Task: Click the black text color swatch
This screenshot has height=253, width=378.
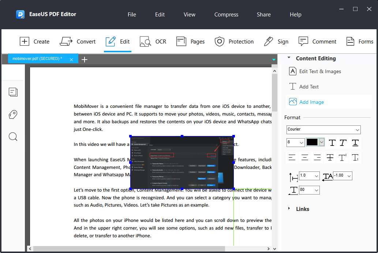Action: tap(312, 142)
